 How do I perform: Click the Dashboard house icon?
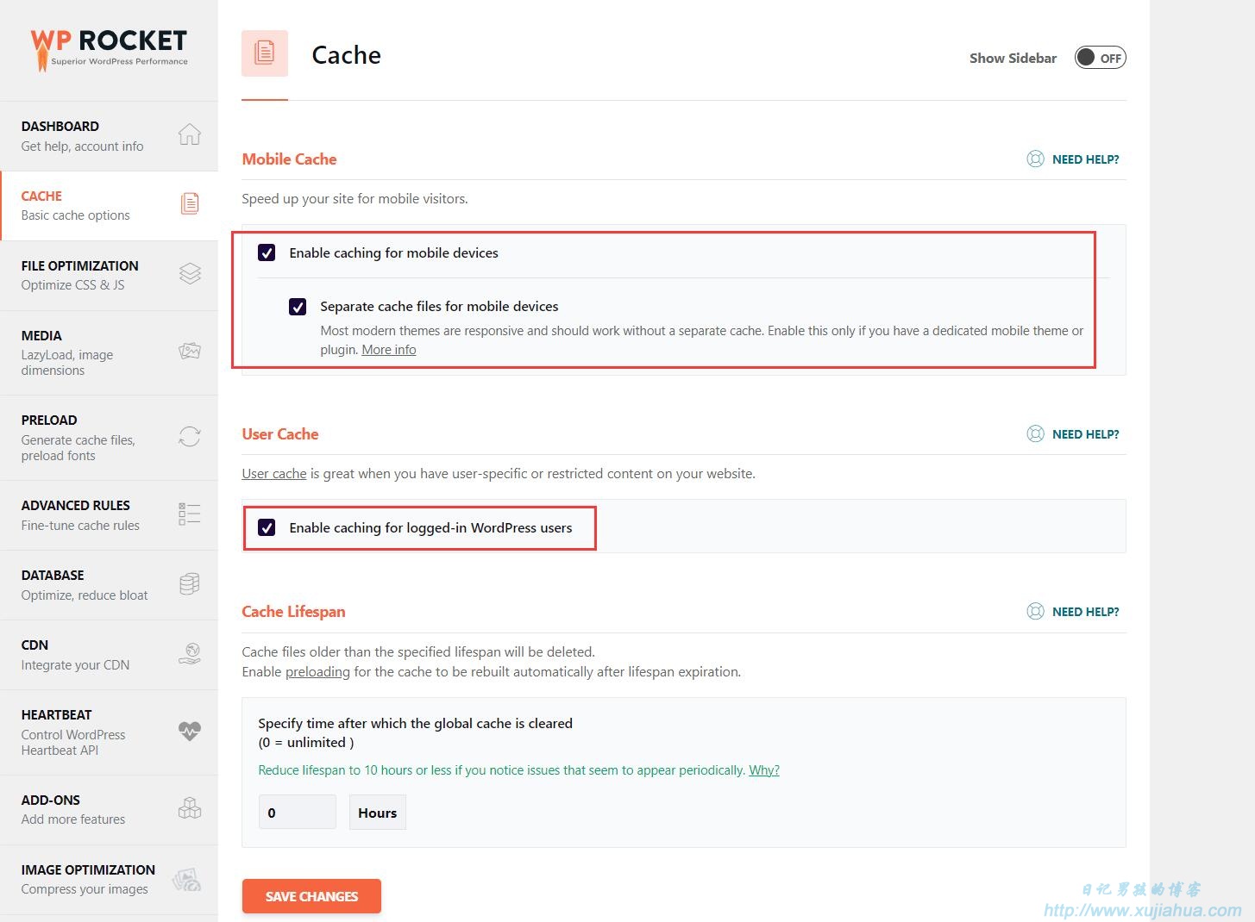190,134
